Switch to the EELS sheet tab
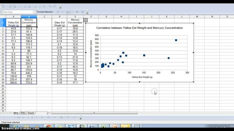 [16, 113]
